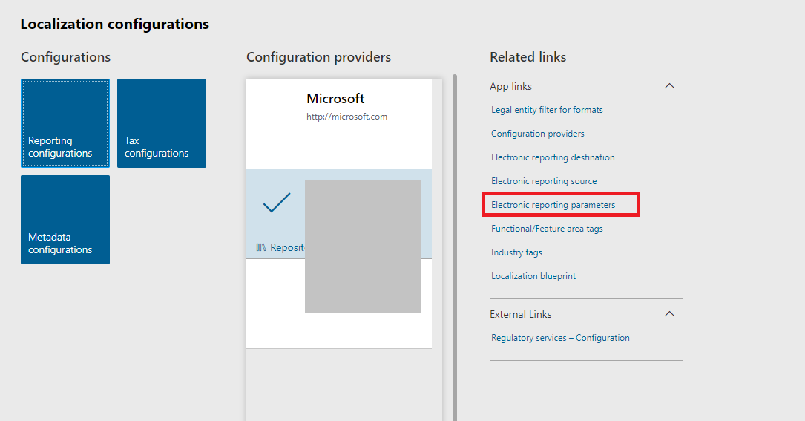Open the Reporting configurations tile

pos(65,123)
